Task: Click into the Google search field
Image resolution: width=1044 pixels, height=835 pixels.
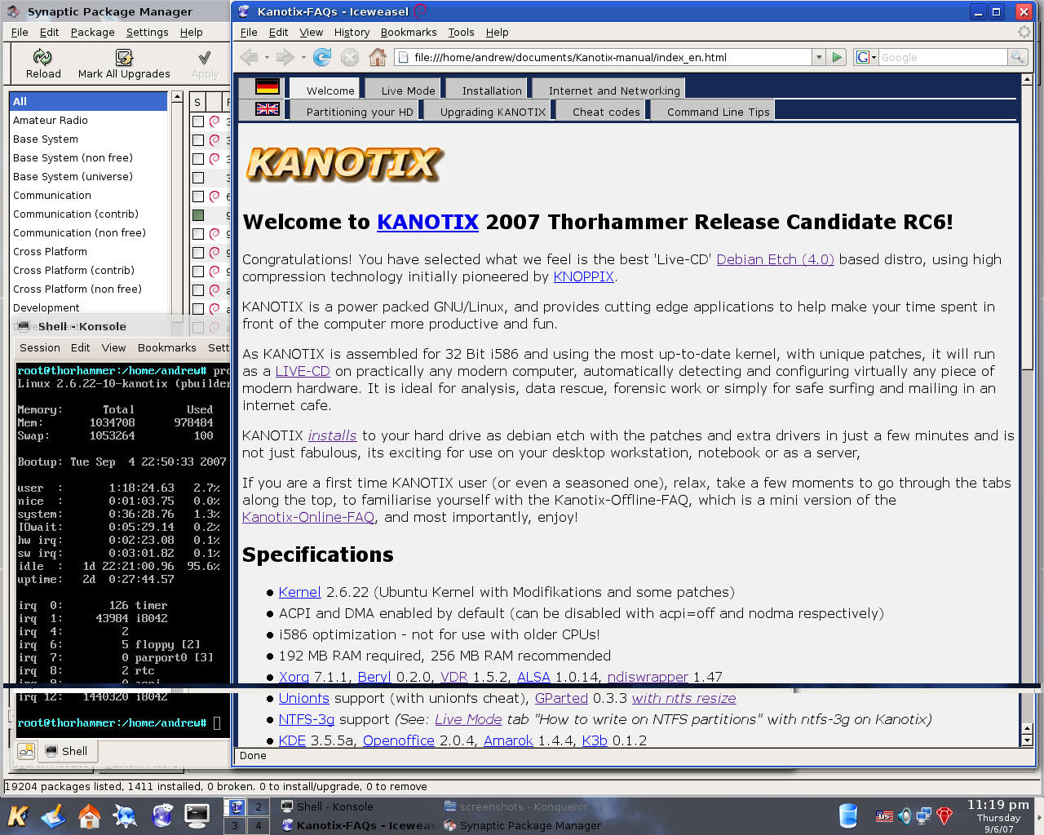Action: pyautogui.click(x=942, y=57)
